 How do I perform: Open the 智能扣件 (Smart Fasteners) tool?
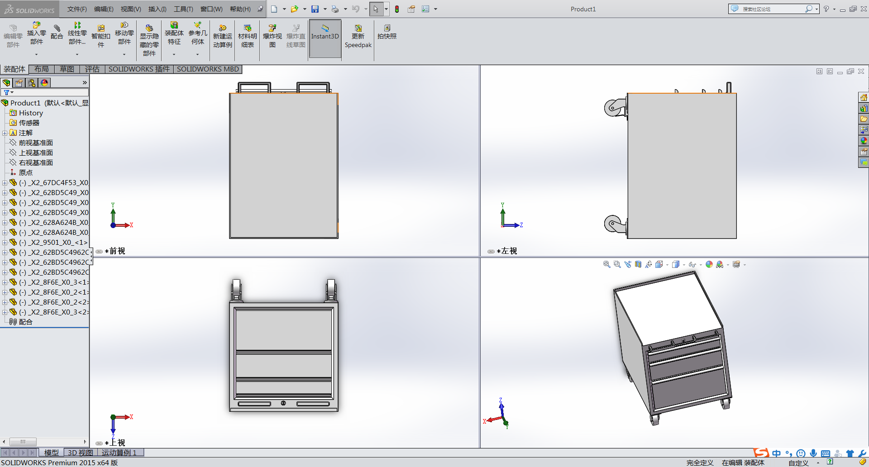click(x=101, y=36)
